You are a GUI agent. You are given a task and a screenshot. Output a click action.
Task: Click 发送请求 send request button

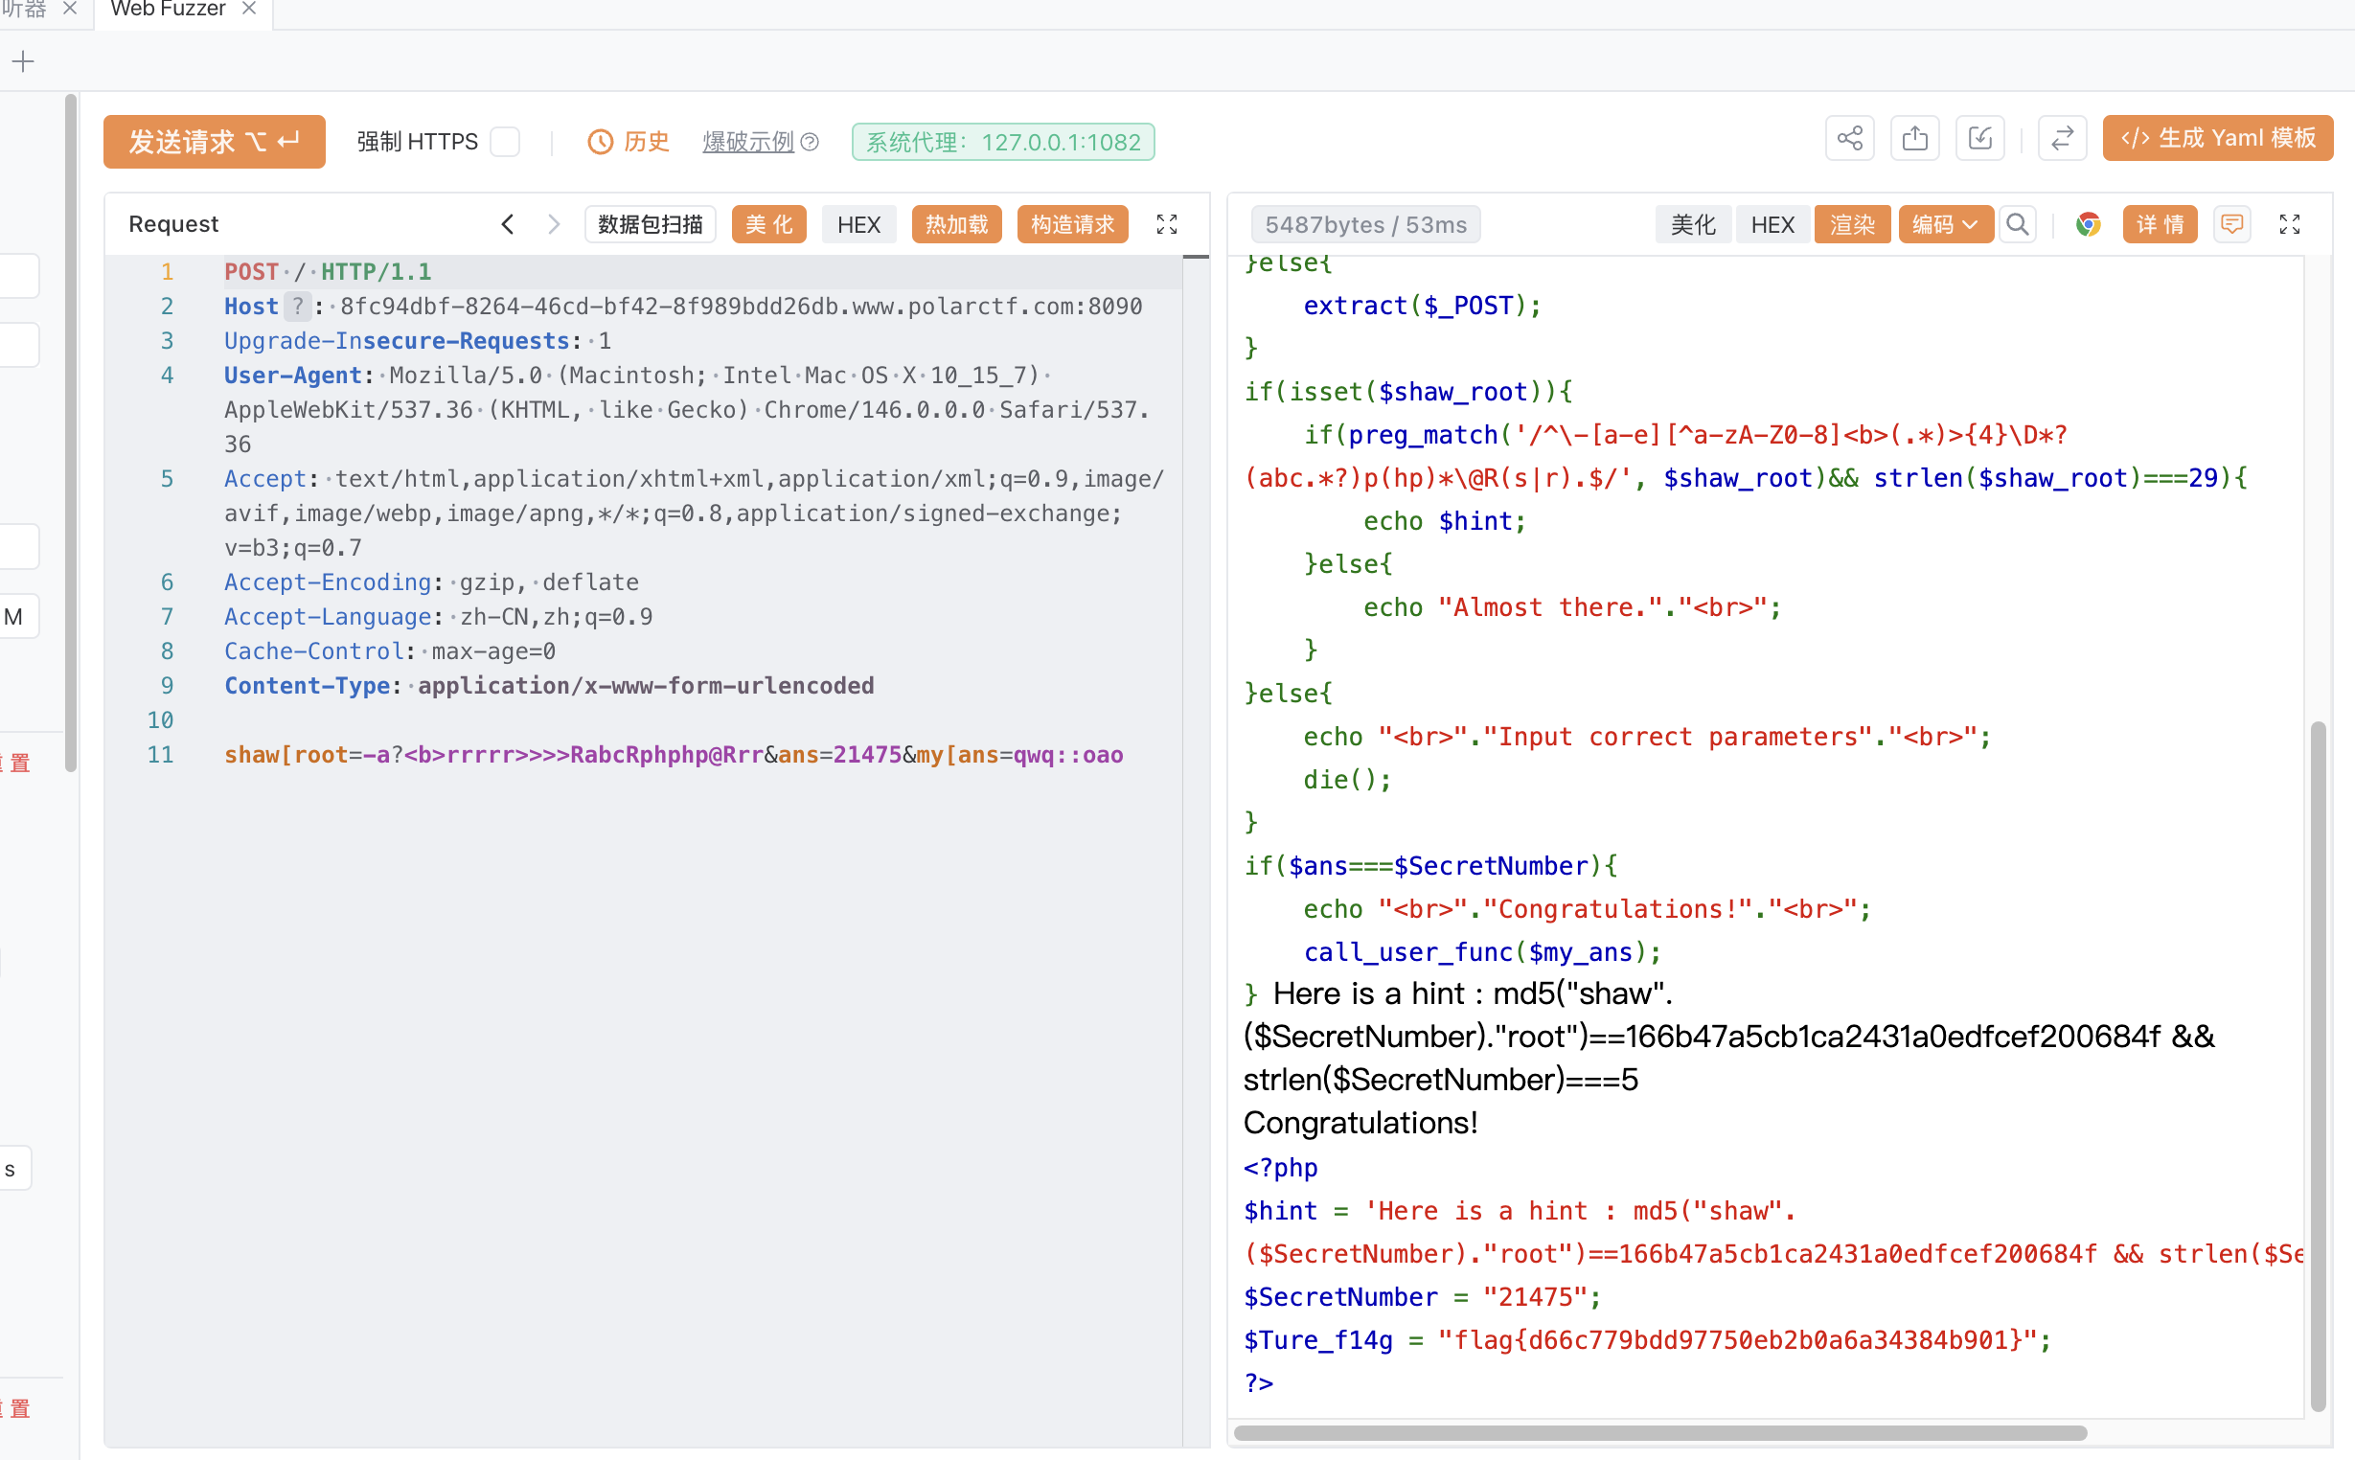coord(215,141)
